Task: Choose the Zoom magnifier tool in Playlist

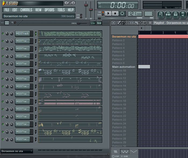Action: 144,23
